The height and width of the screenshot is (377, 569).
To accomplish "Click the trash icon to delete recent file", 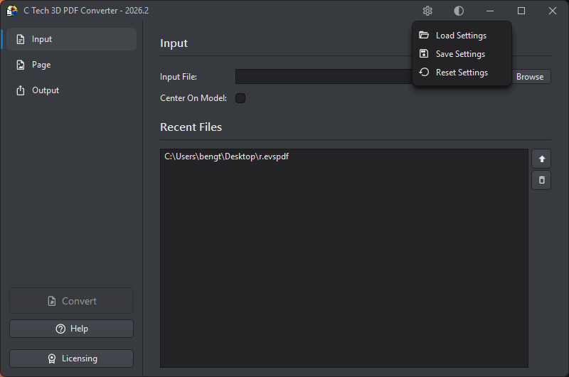I will tap(541, 180).
